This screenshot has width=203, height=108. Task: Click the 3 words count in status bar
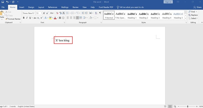click(12, 106)
